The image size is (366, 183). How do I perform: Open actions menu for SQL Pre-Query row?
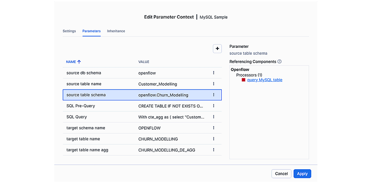point(213,106)
